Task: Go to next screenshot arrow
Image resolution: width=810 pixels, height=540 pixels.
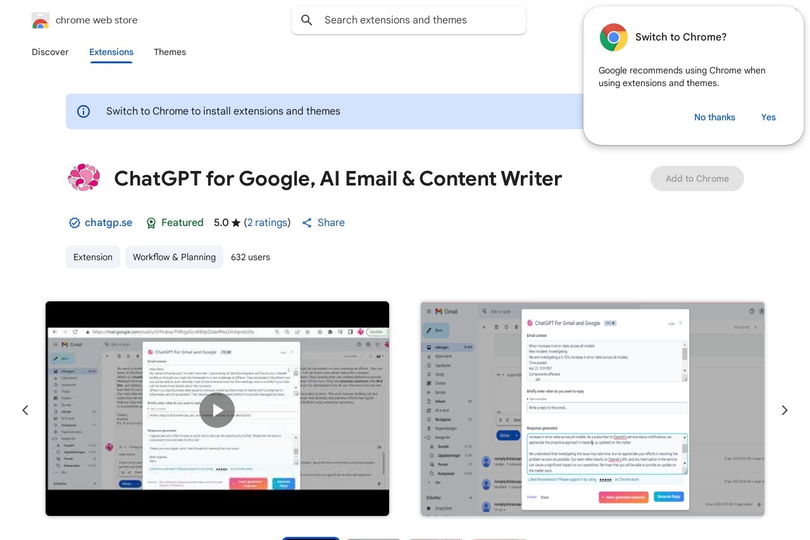Action: pos(785,410)
